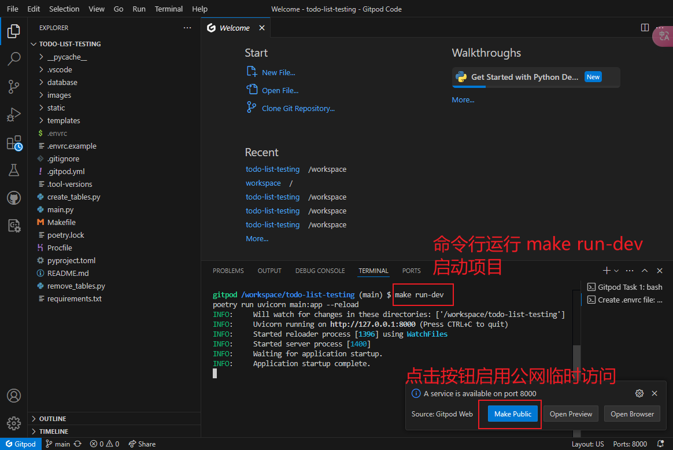Open terminal launch profile dropdown arrow
The image size is (673, 450).
tap(616, 271)
